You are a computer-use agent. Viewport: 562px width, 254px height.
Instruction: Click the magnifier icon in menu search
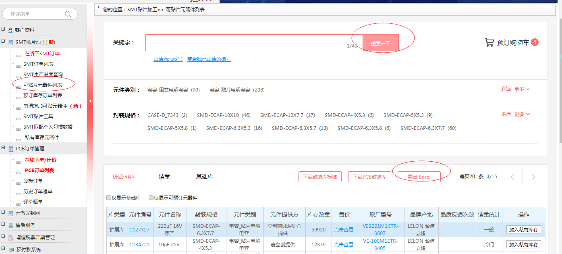(x=68, y=14)
